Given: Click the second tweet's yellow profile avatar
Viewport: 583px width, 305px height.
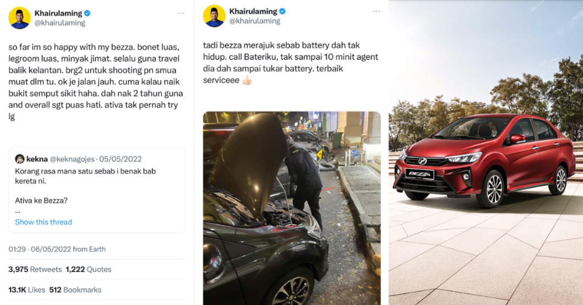Looking at the screenshot, I should point(214,16).
